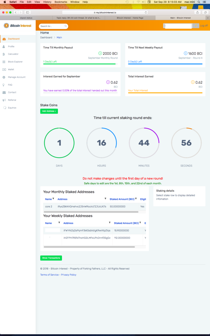This screenshot has height=336, width=210.
Task: Click the FAQ lightbulb icon
Action: coord(4,85)
